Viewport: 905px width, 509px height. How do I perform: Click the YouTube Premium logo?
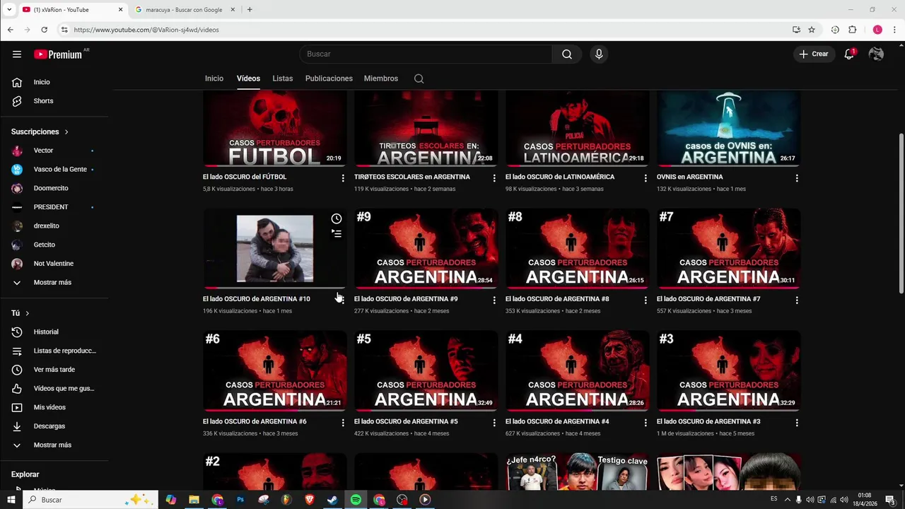tap(58, 54)
